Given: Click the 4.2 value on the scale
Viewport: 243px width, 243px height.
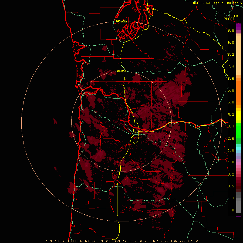Looking at the screenshot, I should 231,114.
